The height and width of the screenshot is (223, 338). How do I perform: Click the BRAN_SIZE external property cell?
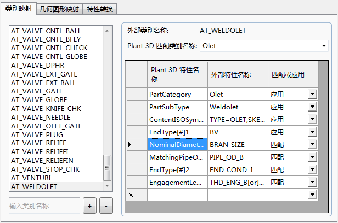tap(238, 145)
